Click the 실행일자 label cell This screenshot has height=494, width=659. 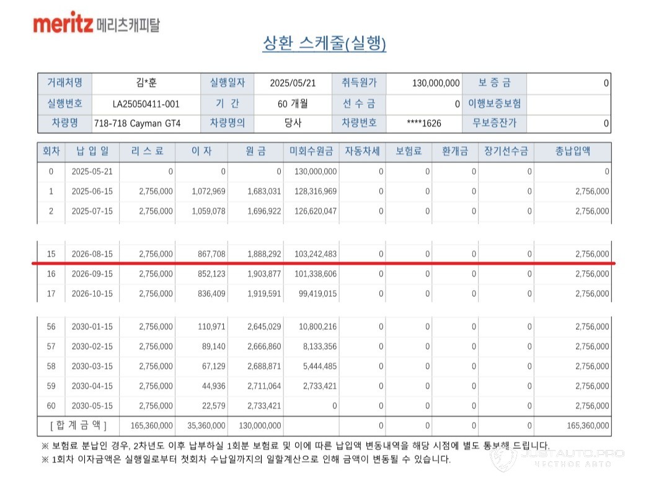coord(228,83)
